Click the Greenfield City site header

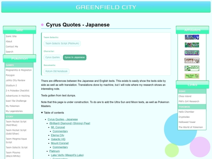click(x=106, y=7)
